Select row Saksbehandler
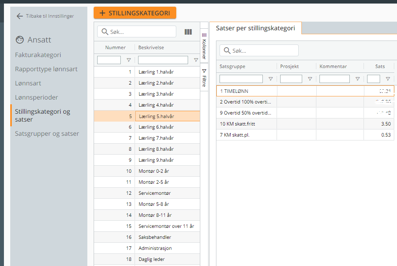 tap(147, 237)
